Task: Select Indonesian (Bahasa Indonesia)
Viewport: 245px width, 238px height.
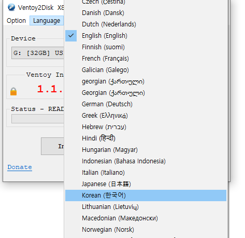Action: point(146,161)
